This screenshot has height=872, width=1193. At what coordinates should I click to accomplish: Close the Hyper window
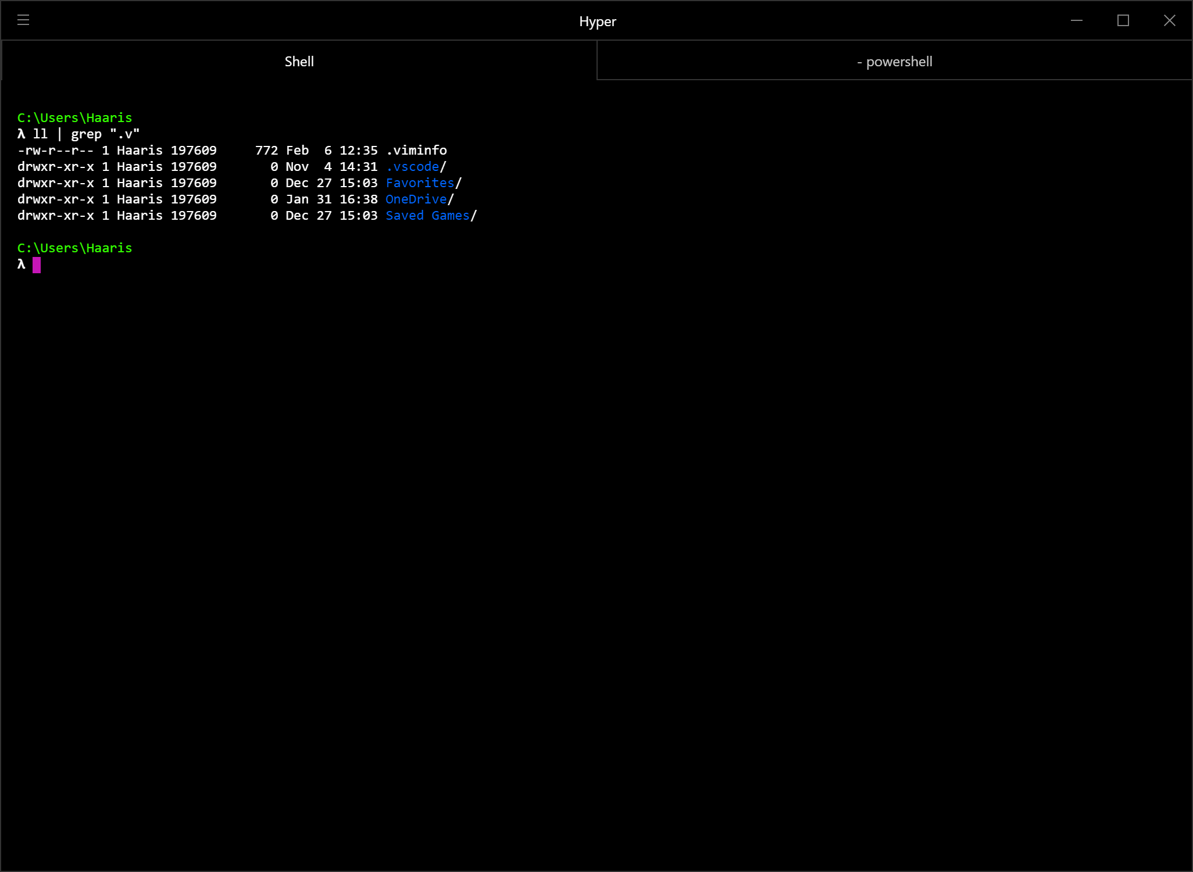1170,20
